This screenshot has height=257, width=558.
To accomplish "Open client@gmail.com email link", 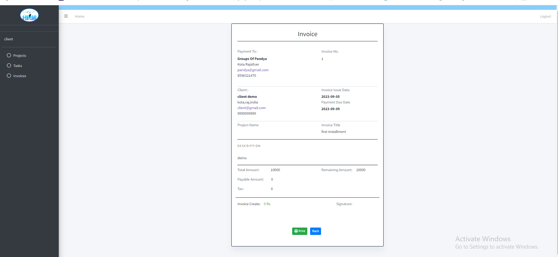I will pos(251,108).
